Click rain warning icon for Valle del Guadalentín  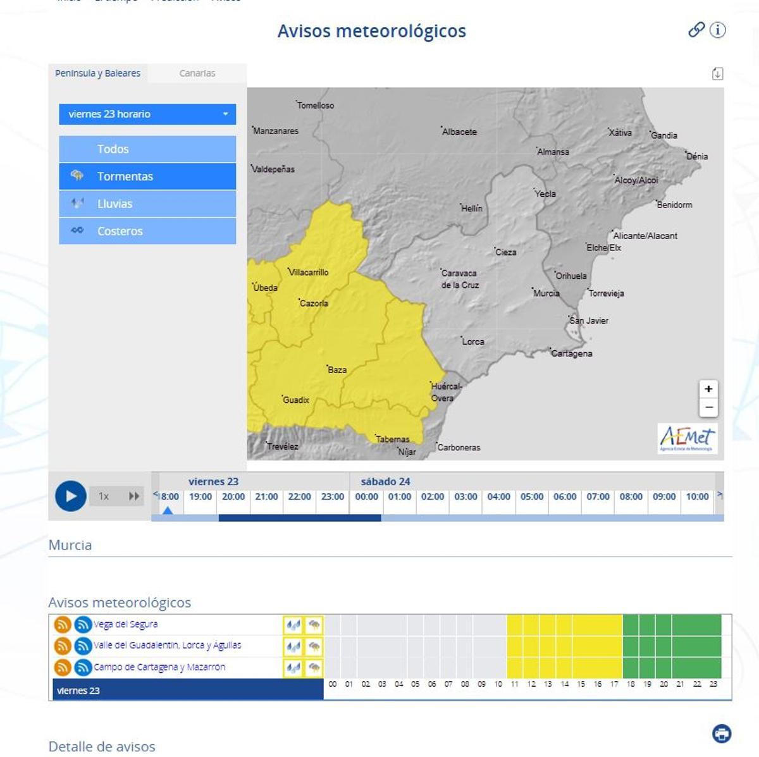(x=293, y=646)
